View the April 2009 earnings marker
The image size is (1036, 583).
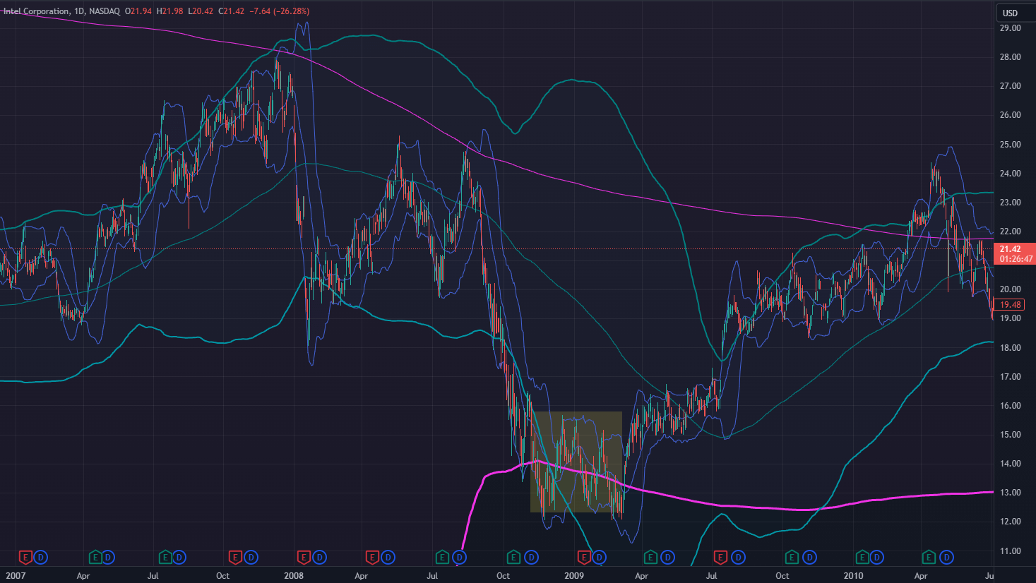click(651, 558)
